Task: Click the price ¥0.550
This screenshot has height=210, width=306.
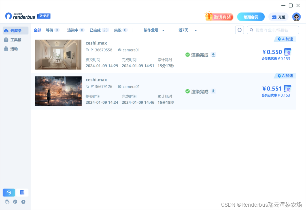Action: tap(272, 52)
